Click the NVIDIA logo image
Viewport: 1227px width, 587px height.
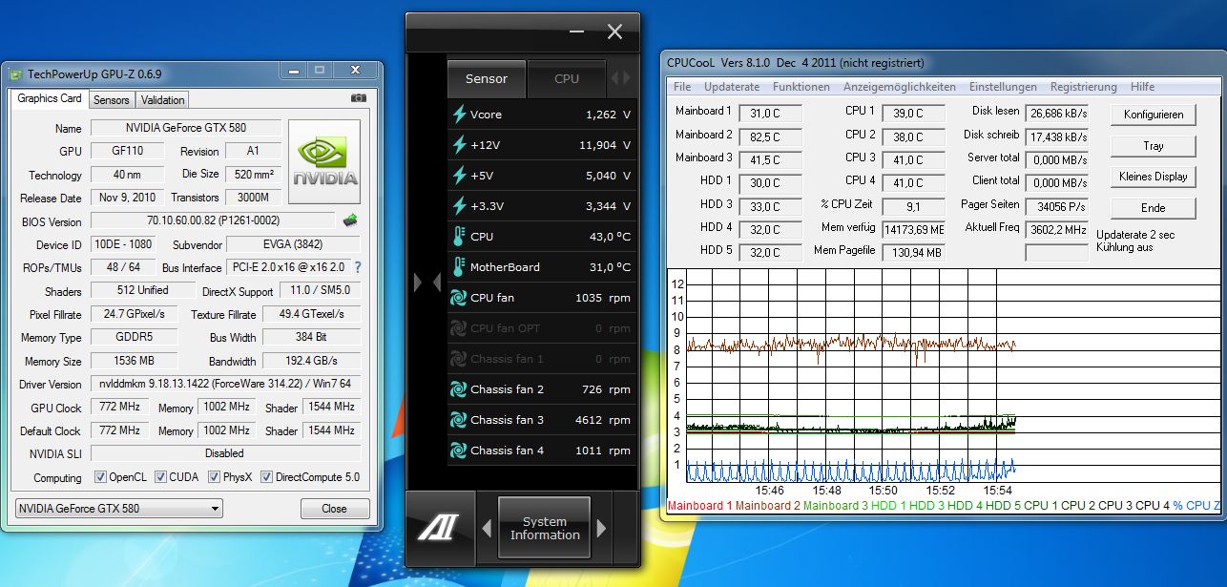pyautogui.click(x=324, y=160)
